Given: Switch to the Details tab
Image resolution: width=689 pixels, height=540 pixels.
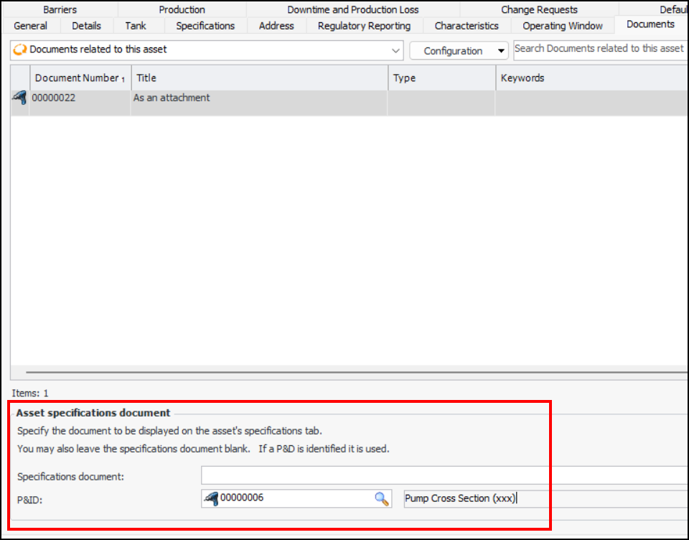Looking at the screenshot, I should [86, 26].
